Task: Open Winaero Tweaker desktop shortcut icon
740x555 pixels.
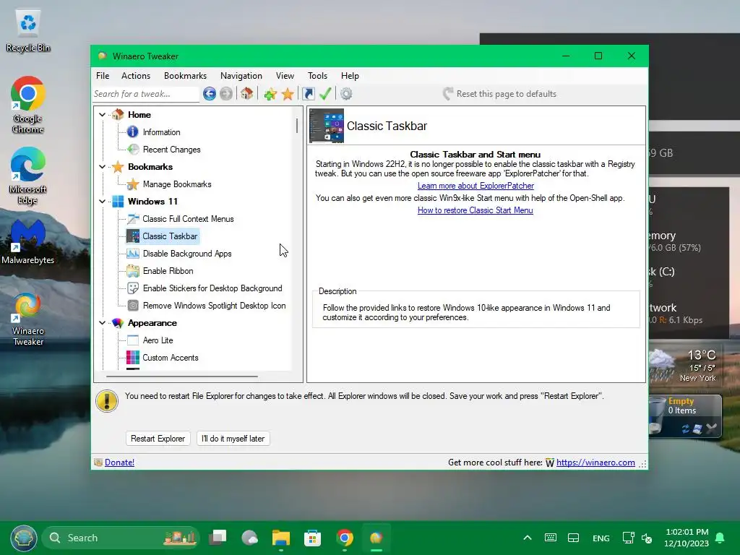Action: point(27,308)
